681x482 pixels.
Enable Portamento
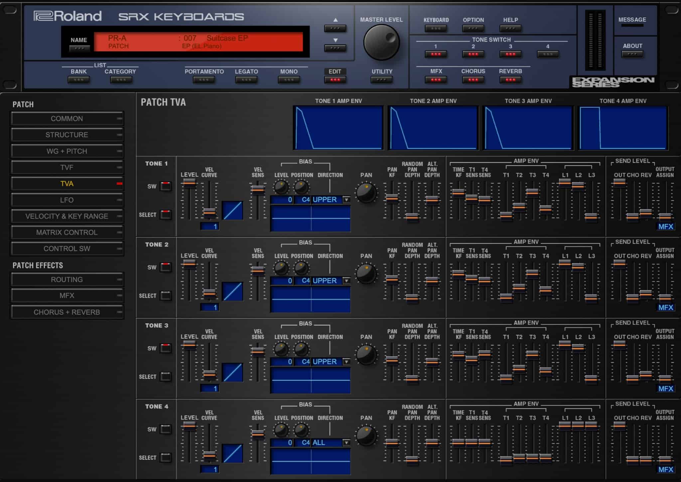click(204, 80)
